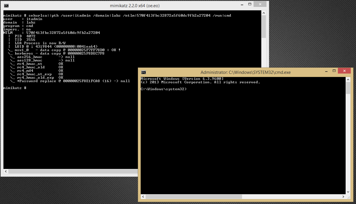Open the mimikatz window system menu icon
Image resolution: width=356 pixels, height=204 pixels.
[6, 5]
